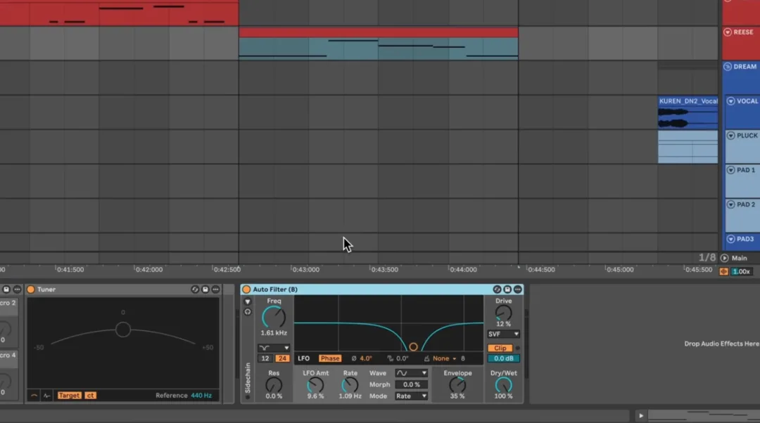Click the 0:44:000 time ruler marker
Screen dimensions: 760x423
pos(463,270)
